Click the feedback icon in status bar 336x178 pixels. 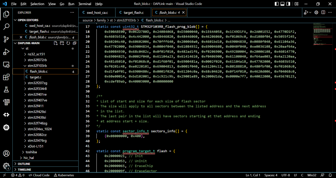(x=323, y=175)
